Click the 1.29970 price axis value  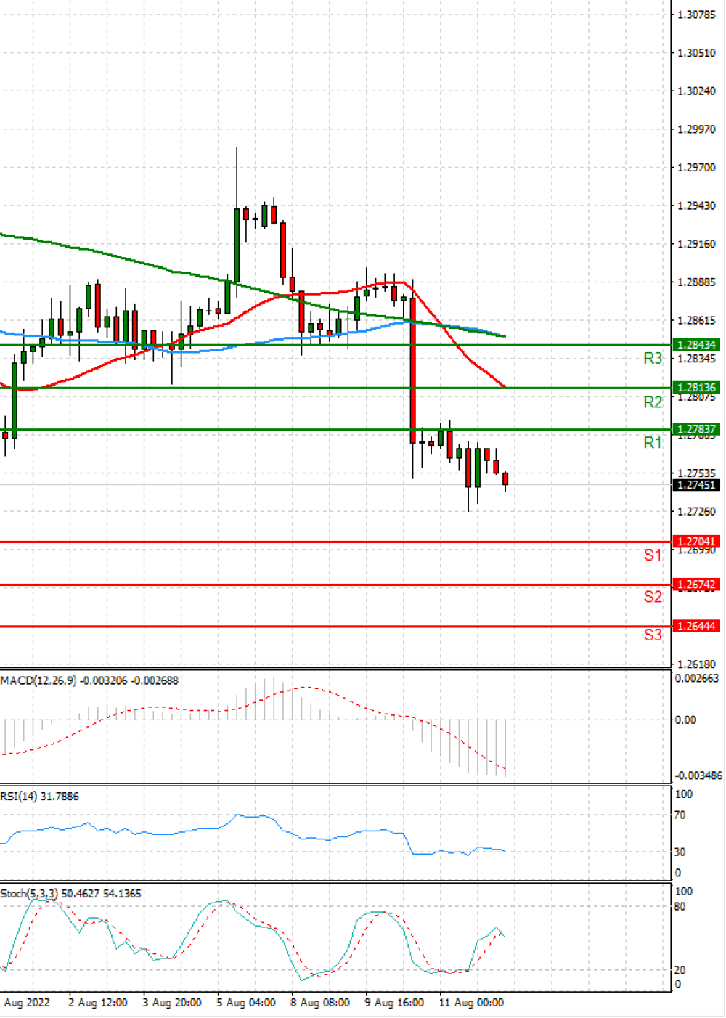696,129
